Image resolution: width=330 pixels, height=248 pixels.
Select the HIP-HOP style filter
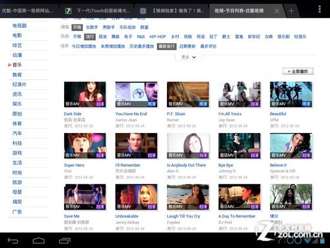click(x=158, y=37)
